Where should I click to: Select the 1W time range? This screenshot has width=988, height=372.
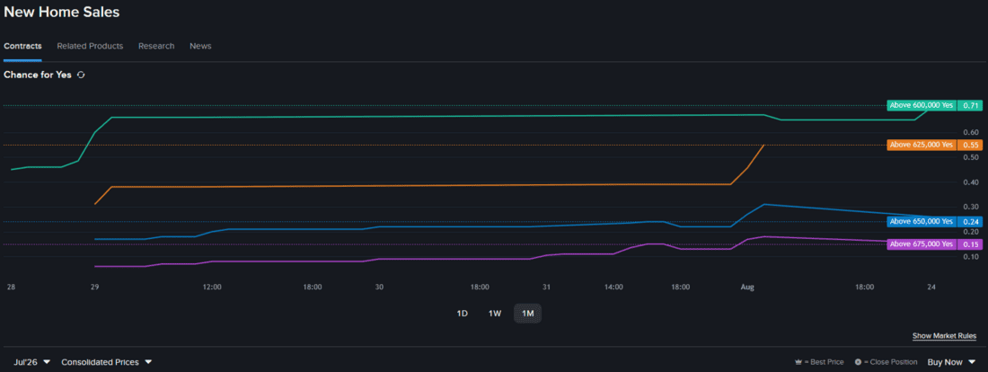(x=495, y=314)
